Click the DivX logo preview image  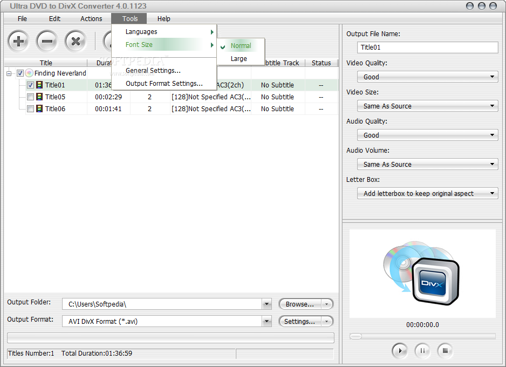pyautogui.click(x=422, y=273)
